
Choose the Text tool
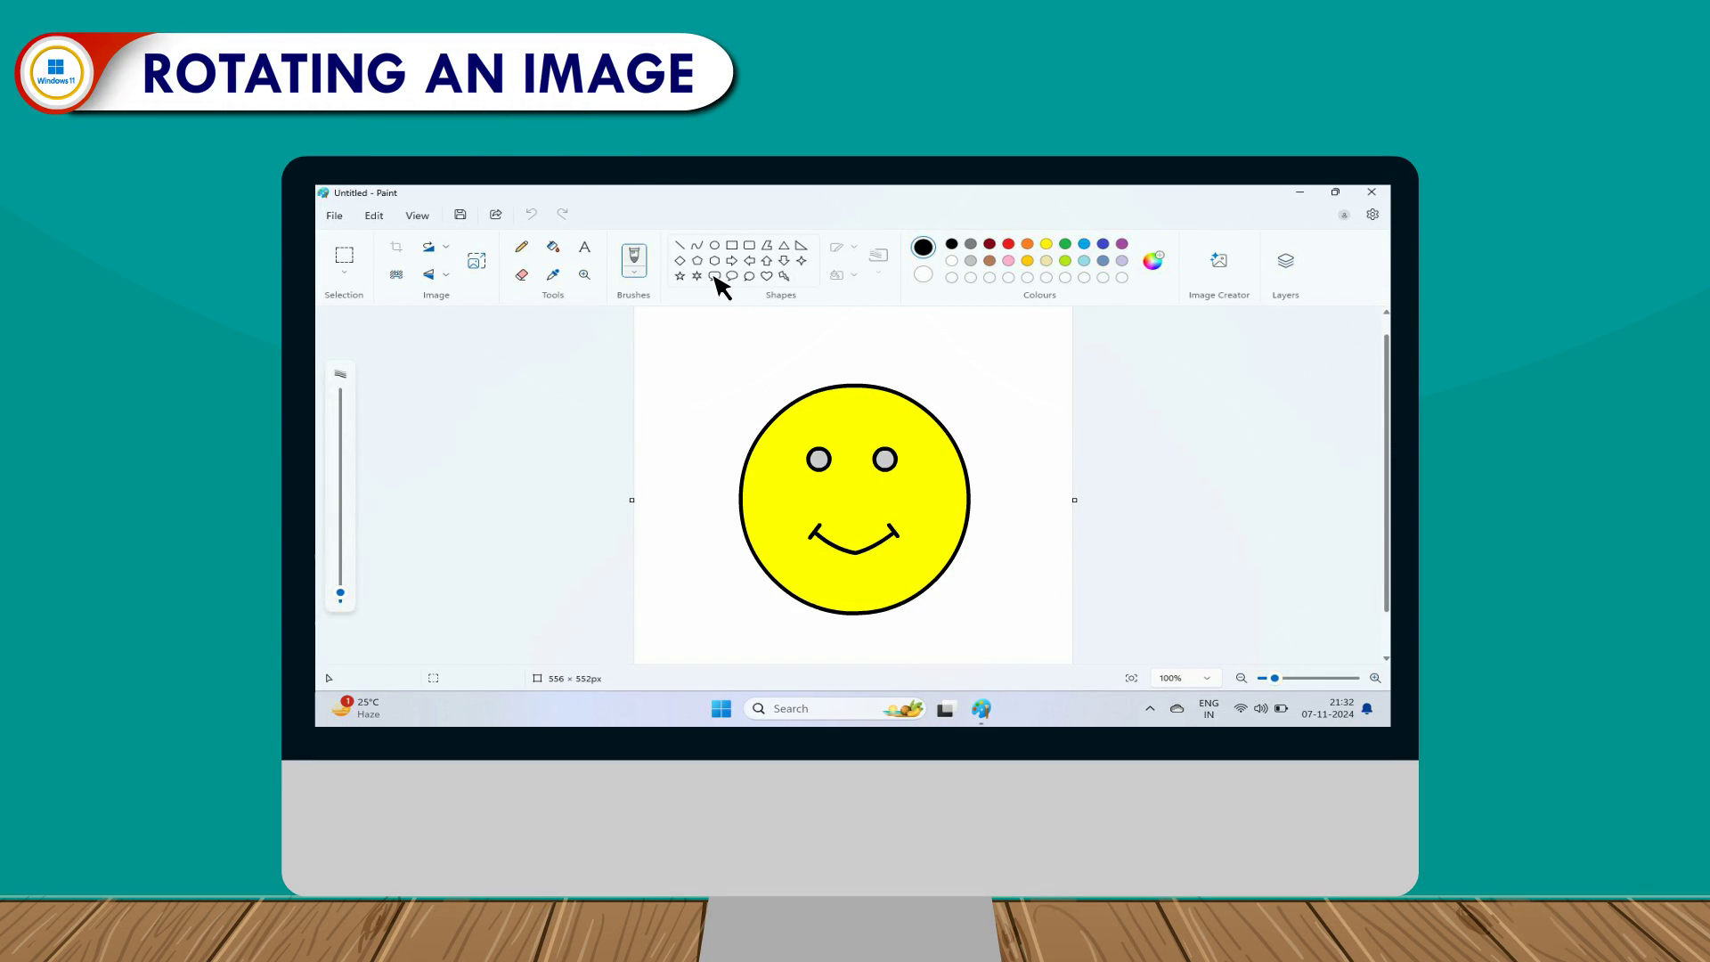click(584, 247)
